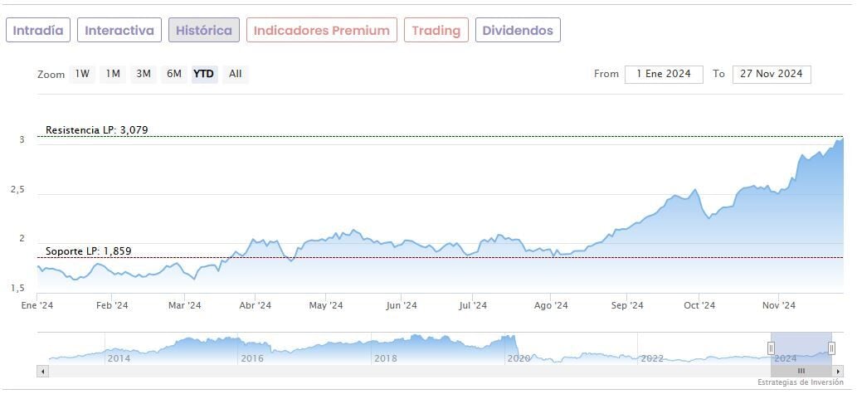Screen dimensions: 857x394
Task: Click the scrollbar right arrow
Action: (836, 371)
